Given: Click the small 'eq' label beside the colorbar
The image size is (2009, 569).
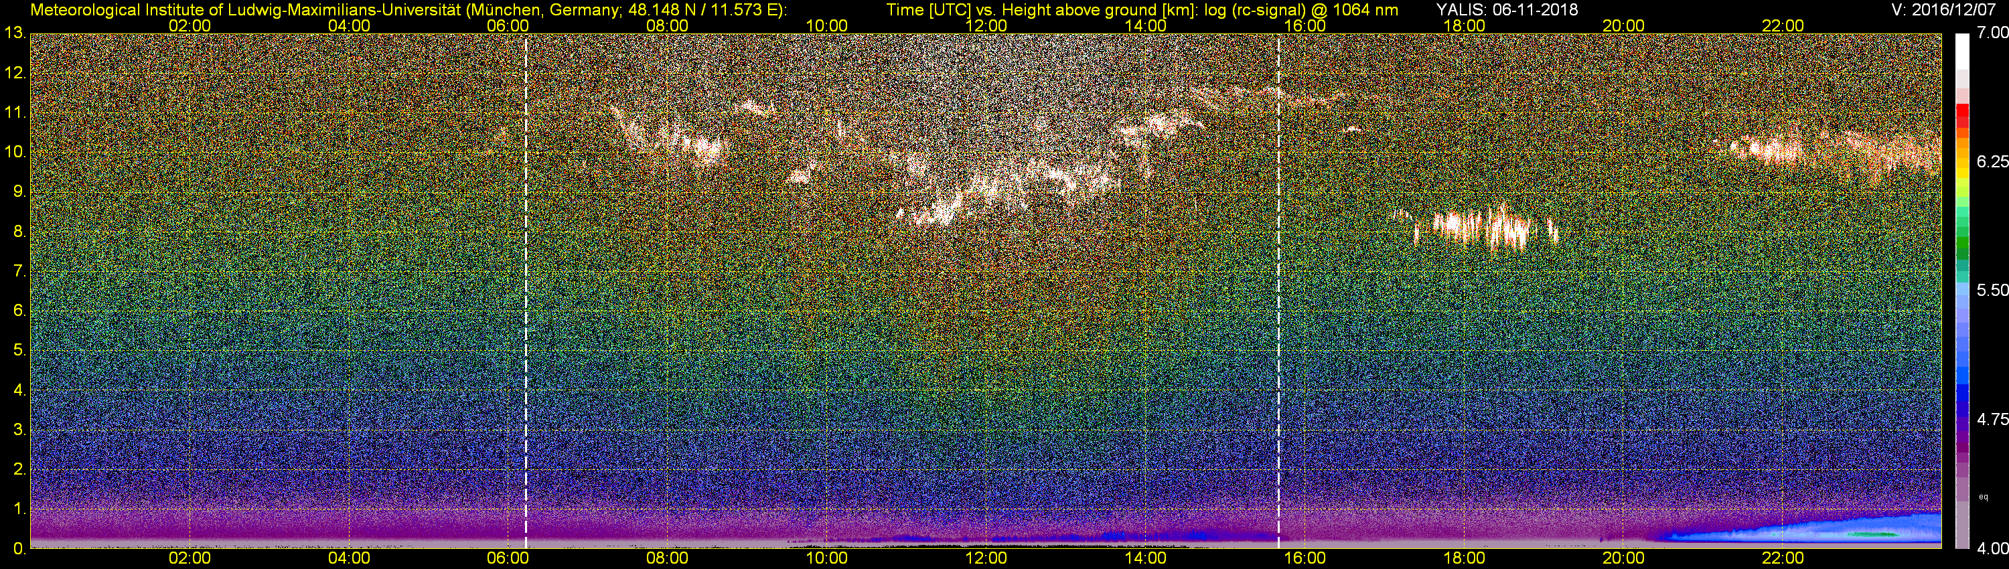Looking at the screenshot, I should point(1984,497).
